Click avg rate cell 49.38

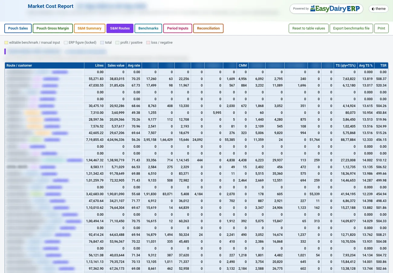tap(134, 113)
